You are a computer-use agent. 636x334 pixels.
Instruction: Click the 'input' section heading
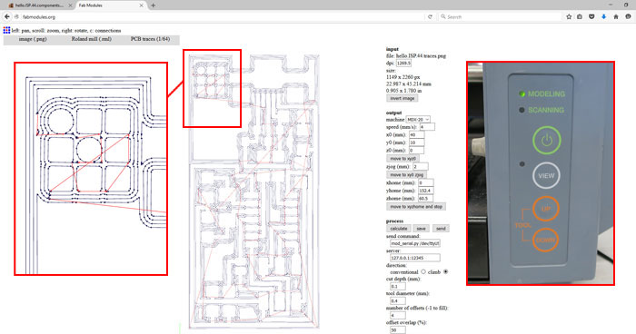point(393,49)
